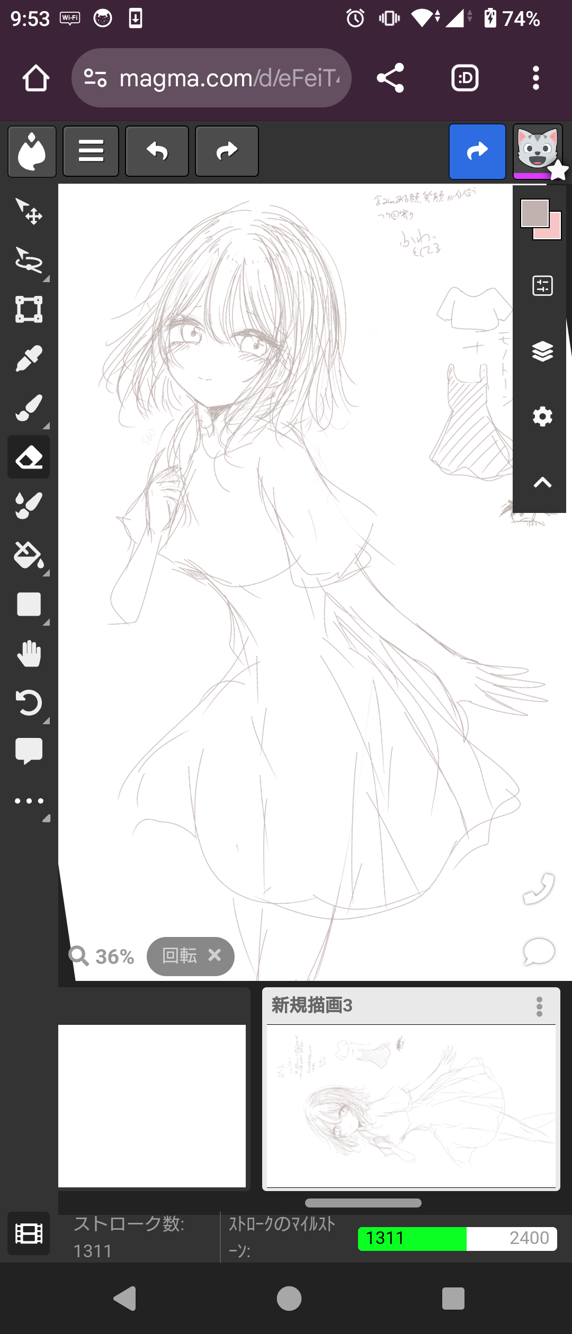Select the Paint Bucket fill tool
The height and width of the screenshot is (1334, 572).
point(29,555)
